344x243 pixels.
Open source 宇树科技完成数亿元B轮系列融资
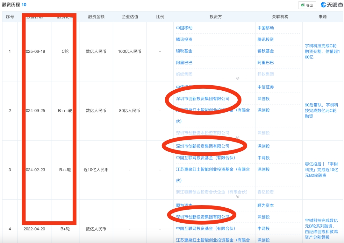click(x=321, y=229)
